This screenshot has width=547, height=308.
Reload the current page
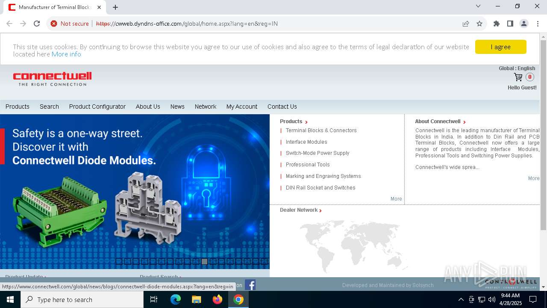(x=37, y=24)
